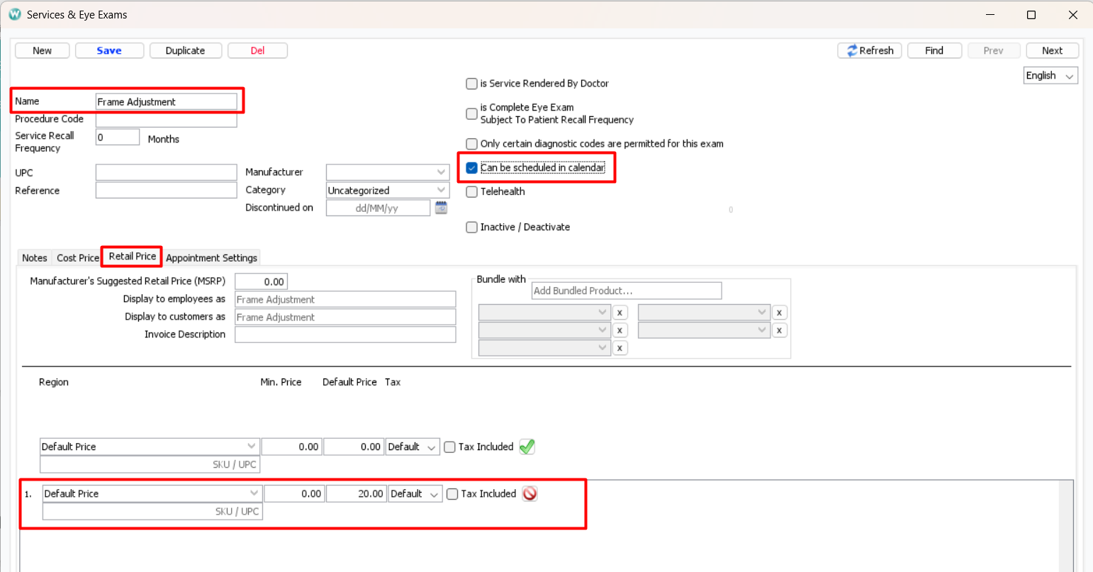The height and width of the screenshot is (572, 1093).
Task: Clear the top-left bundle dropdown with its x button
Action: coord(620,313)
